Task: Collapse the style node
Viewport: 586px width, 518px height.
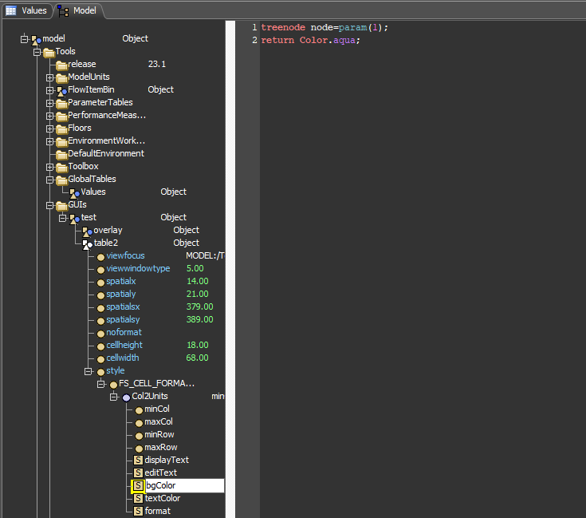Action: coord(88,371)
